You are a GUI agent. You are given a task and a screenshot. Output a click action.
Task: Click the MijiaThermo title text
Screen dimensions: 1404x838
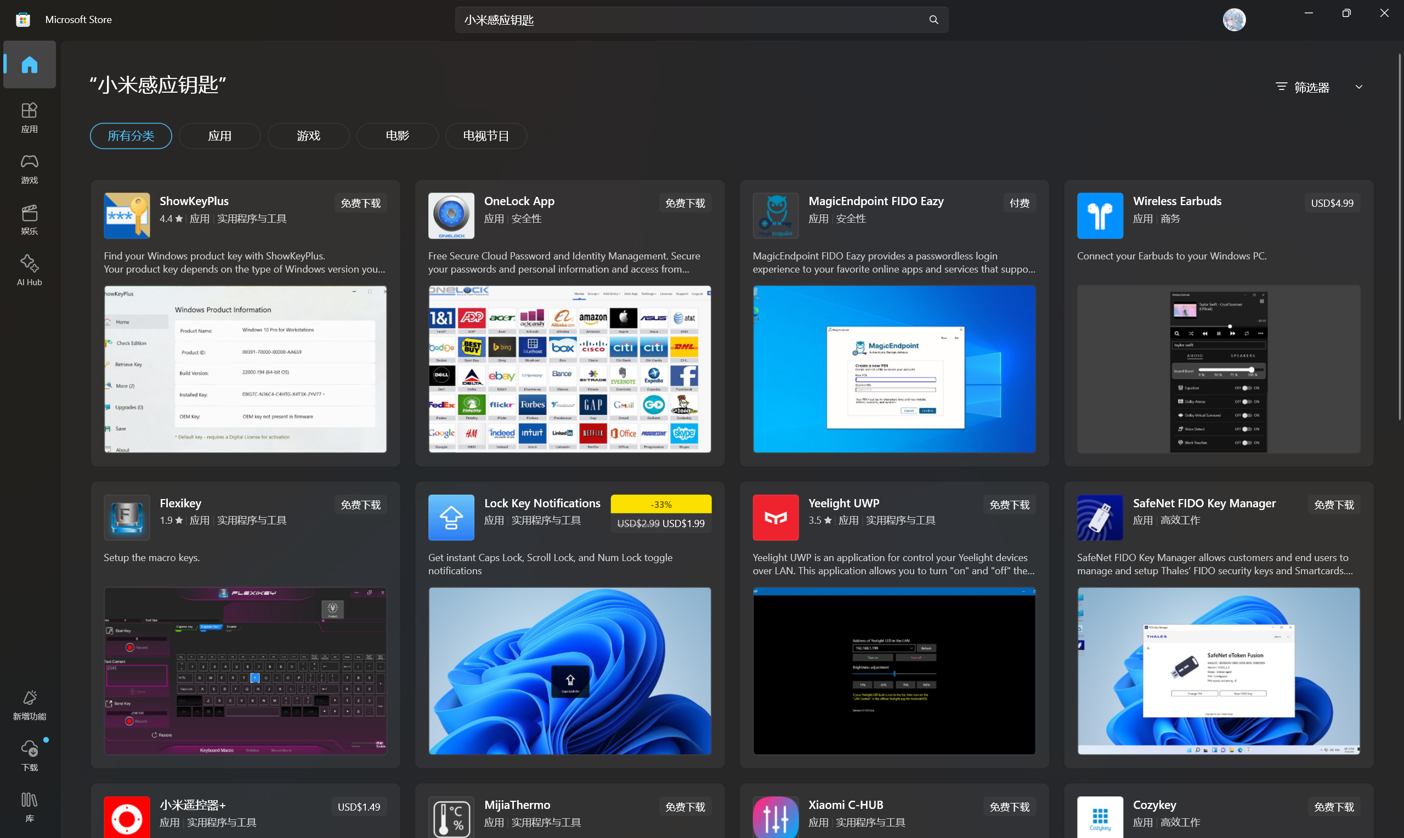click(x=517, y=805)
